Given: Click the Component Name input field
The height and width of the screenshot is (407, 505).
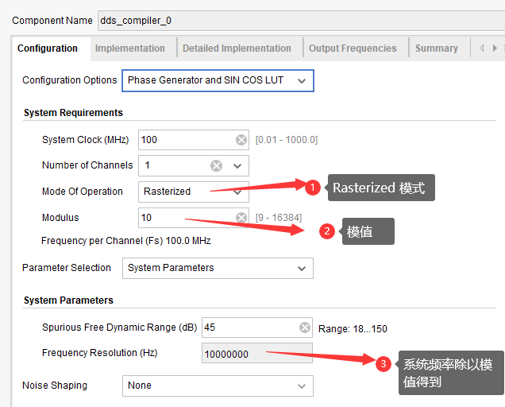Looking at the screenshot, I should [x=301, y=21].
